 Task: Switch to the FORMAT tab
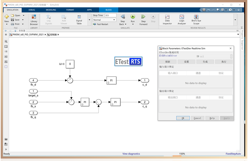pos(70,10)
